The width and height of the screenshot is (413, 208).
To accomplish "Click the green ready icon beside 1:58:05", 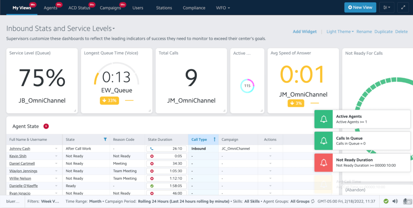I will pyautogui.click(x=152, y=186).
